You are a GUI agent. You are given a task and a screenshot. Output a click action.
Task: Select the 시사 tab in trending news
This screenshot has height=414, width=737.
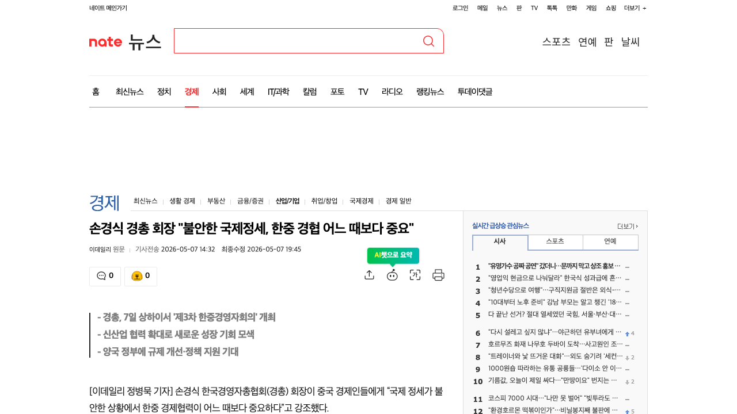tap(500, 242)
